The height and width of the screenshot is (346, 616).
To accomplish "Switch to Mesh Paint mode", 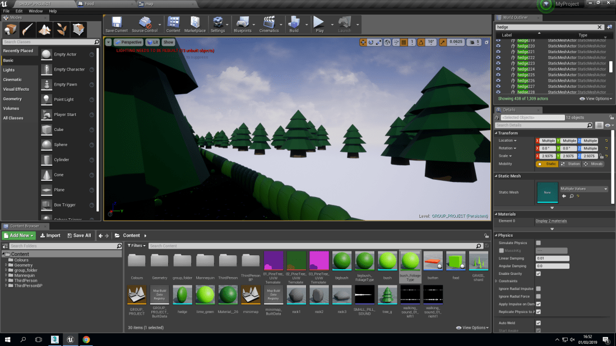I will [x=26, y=29].
